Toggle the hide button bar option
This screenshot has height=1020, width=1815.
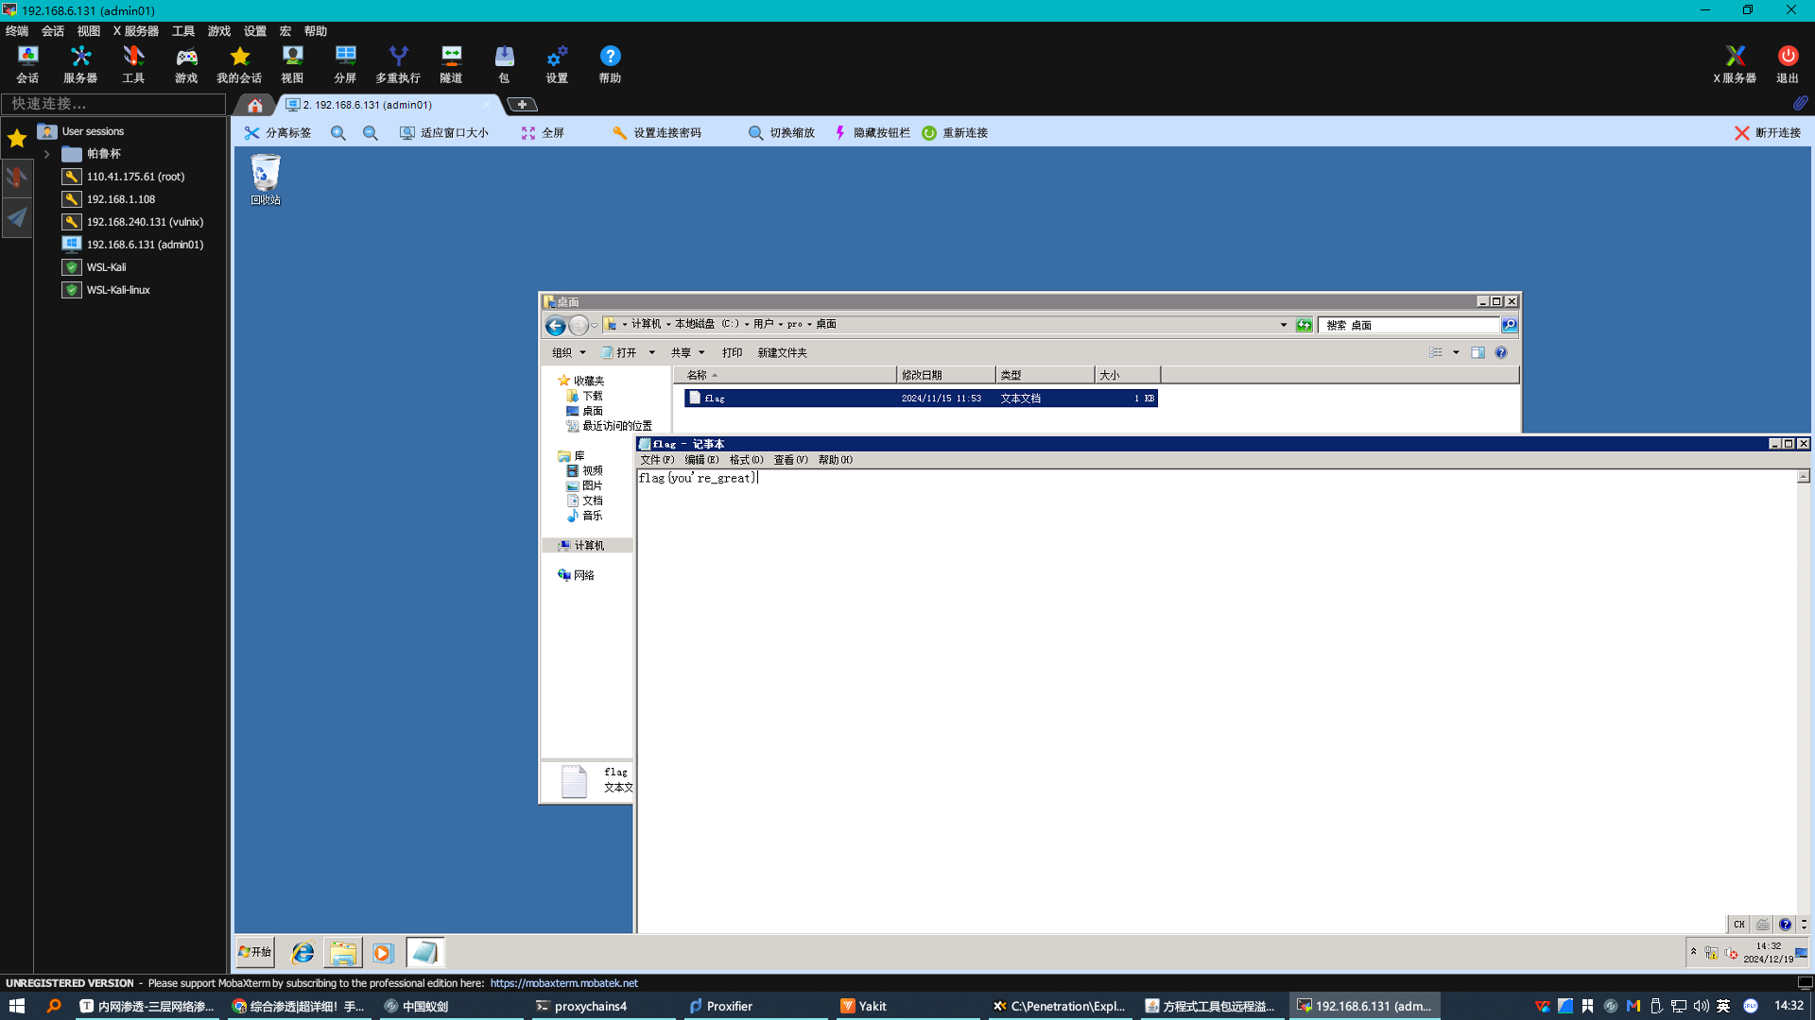[x=873, y=133]
